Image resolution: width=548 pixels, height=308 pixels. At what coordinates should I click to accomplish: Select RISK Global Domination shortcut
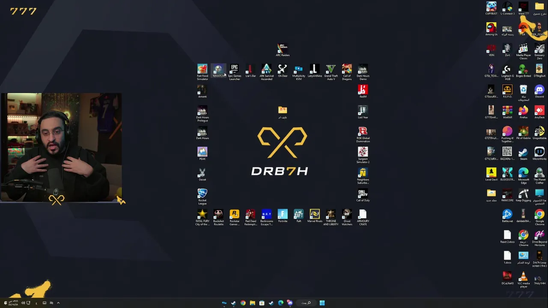click(363, 135)
